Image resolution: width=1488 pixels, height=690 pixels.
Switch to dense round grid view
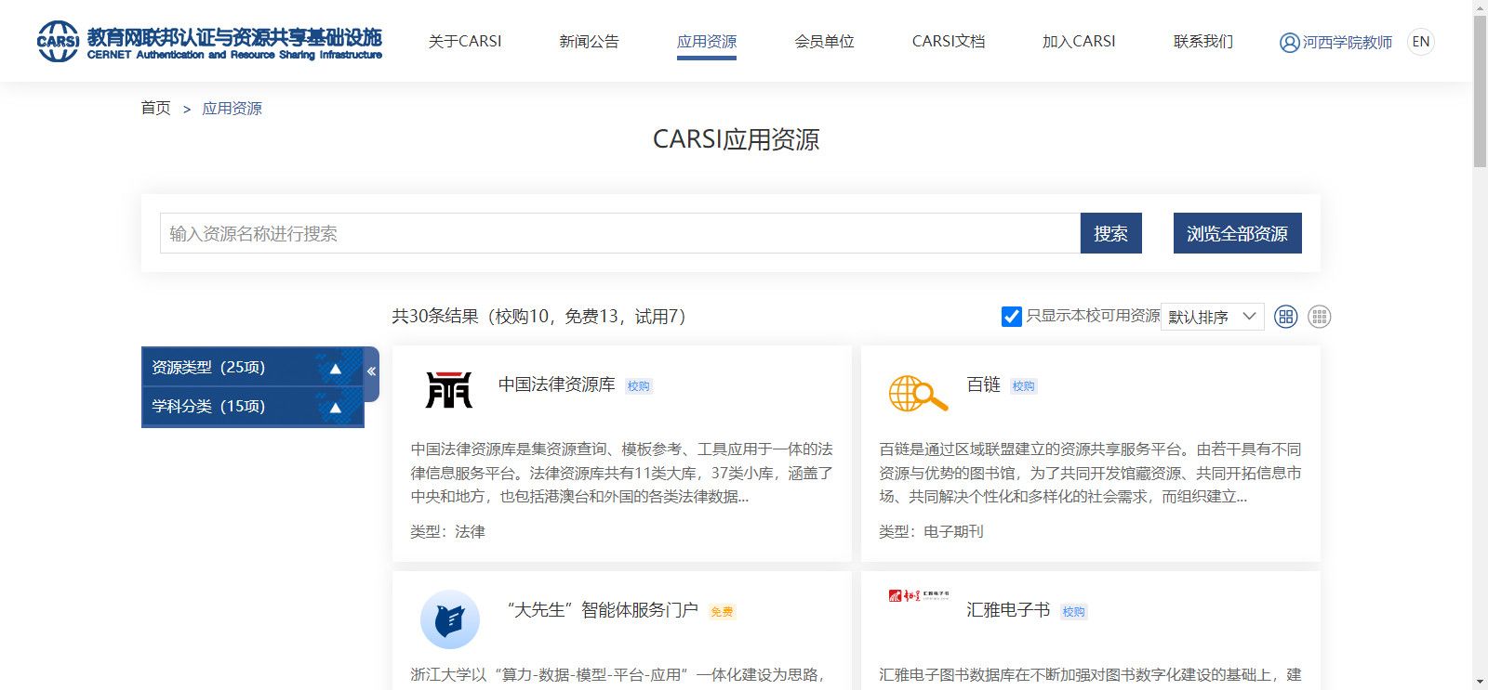click(1319, 317)
